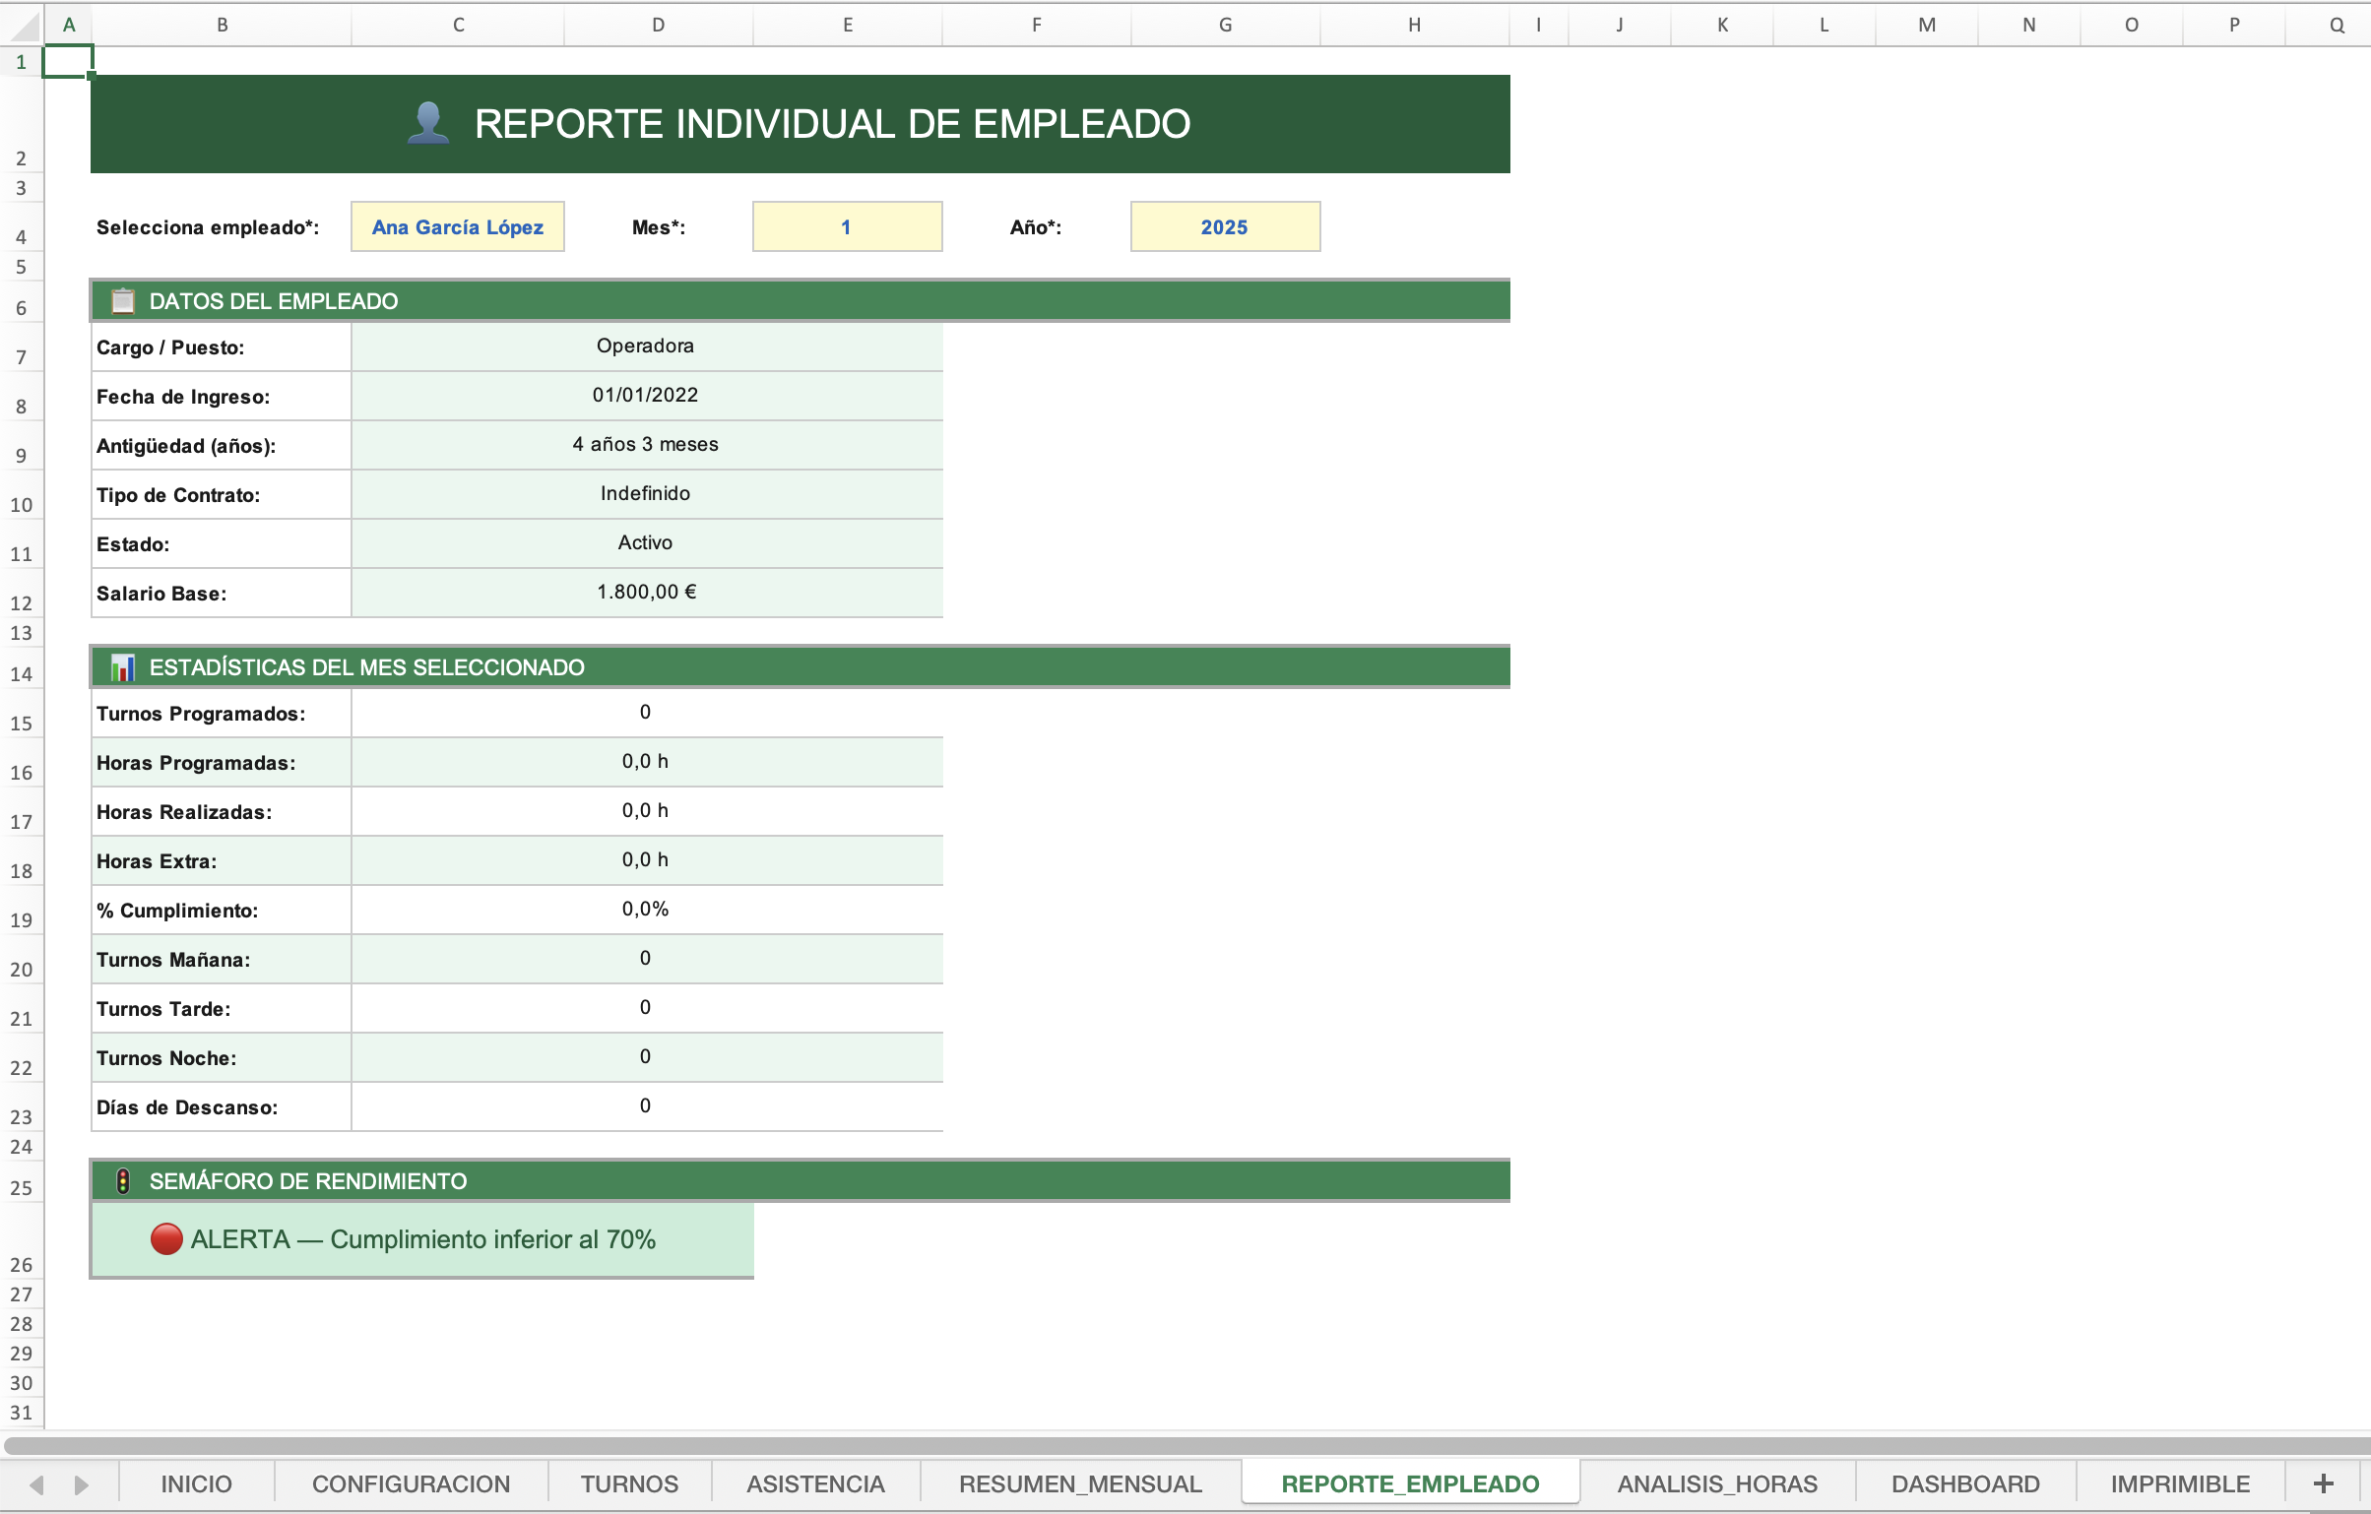The height and width of the screenshot is (1514, 2371).
Task: Go to the TURNOS sheet tab
Action: (629, 1483)
